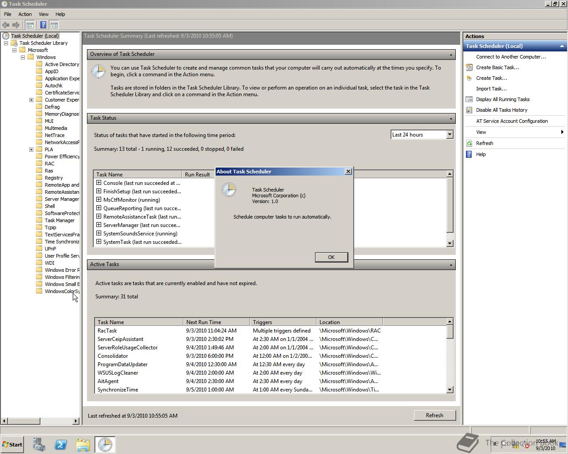Collapse the Windows tree node
Image resolution: width=568 pixels, height=454 pixels.
23,57
